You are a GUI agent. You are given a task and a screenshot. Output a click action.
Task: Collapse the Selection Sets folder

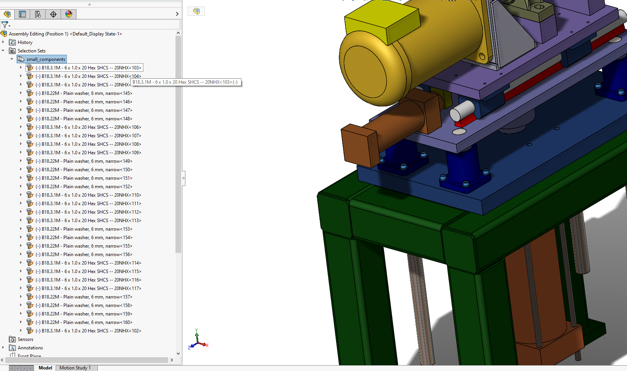click(3, 51)
